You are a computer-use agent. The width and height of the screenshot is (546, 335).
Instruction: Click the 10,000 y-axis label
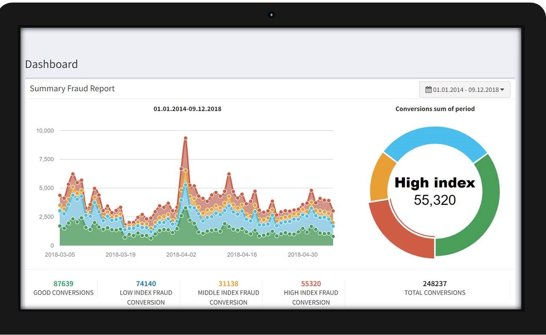tap(44, 130)
